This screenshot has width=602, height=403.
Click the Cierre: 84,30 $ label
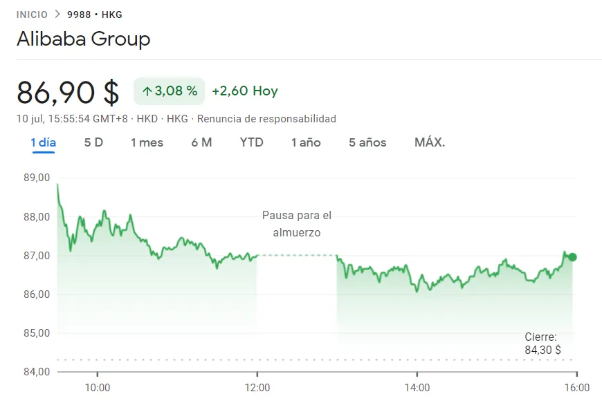click(x=542, y=344)
